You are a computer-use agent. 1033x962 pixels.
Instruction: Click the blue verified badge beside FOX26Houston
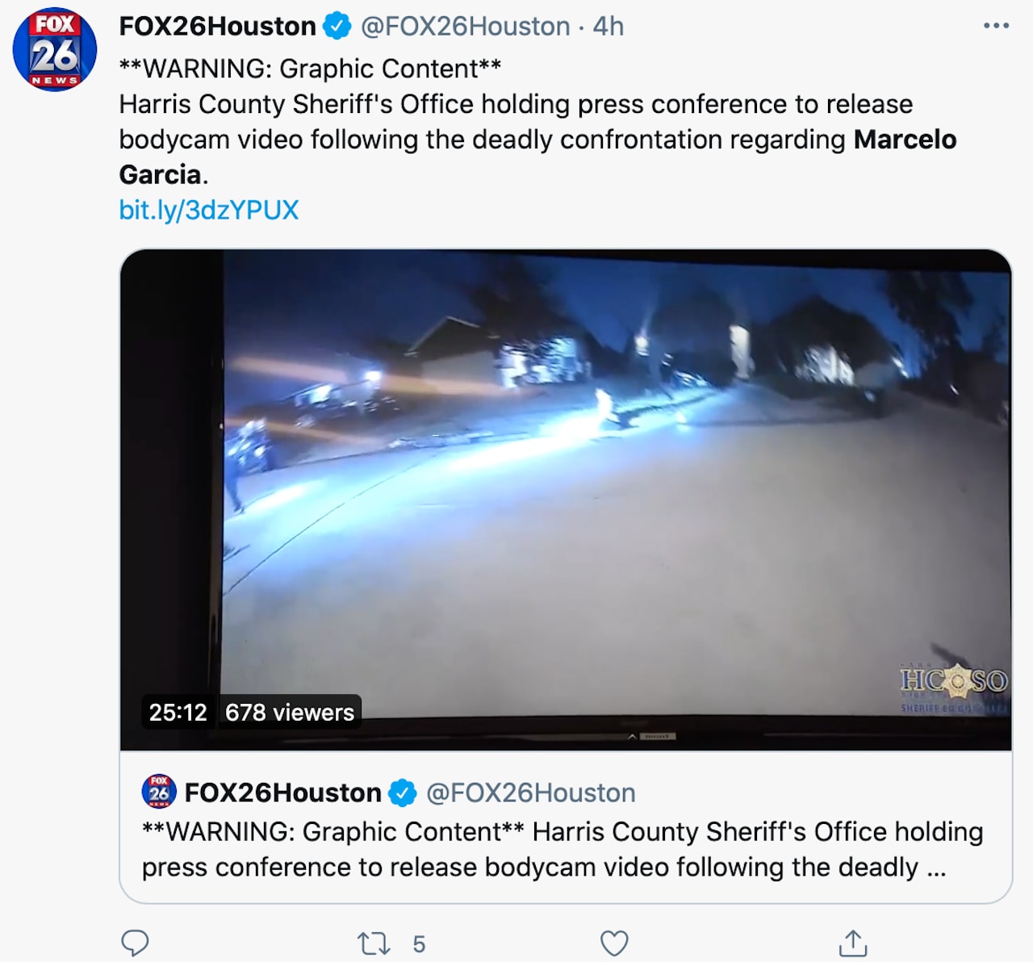tap(337, 27)
